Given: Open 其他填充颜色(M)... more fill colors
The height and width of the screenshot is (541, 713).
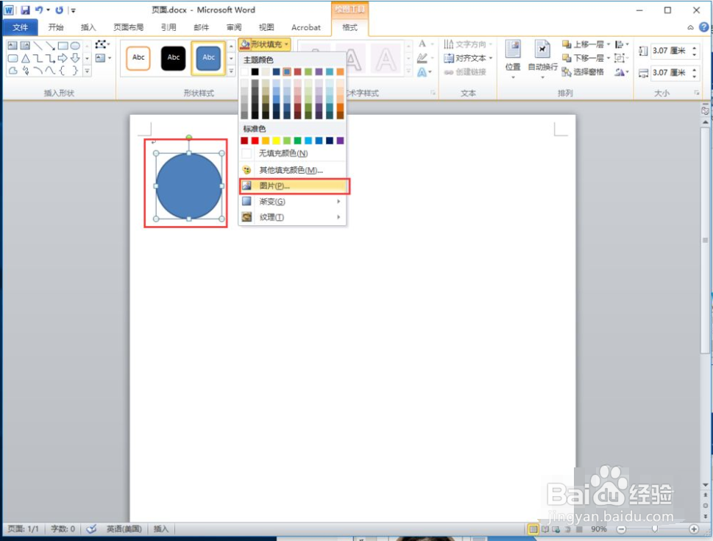Looking at the screenshot, I should [x=293, y=170].
